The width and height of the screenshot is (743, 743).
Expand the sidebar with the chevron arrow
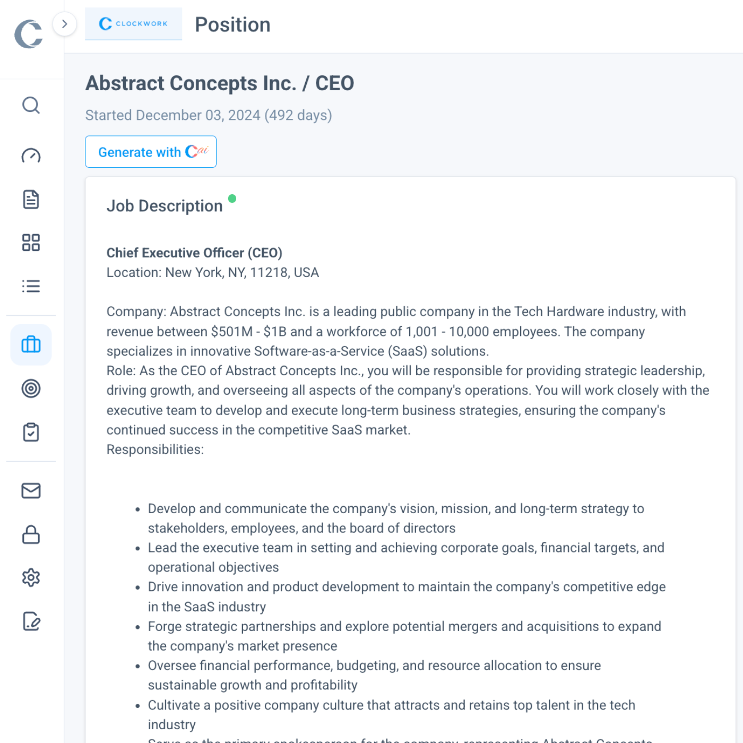tap(64, 24)
